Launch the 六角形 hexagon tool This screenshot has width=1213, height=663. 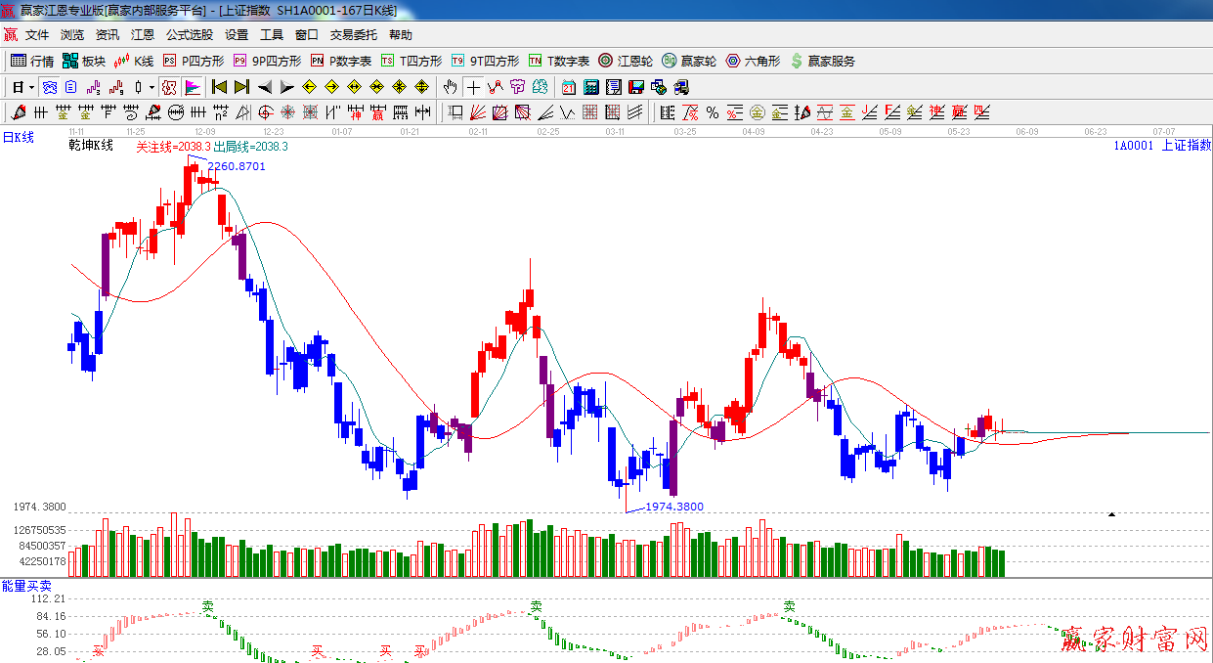pyautogui.click(x=753, y=61)
